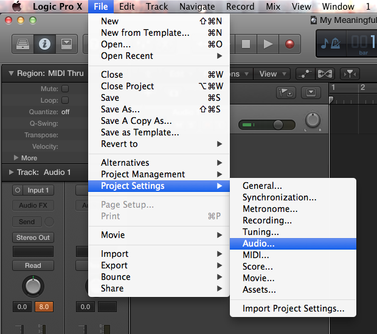Open the Mix menu

tap(273, 7)
